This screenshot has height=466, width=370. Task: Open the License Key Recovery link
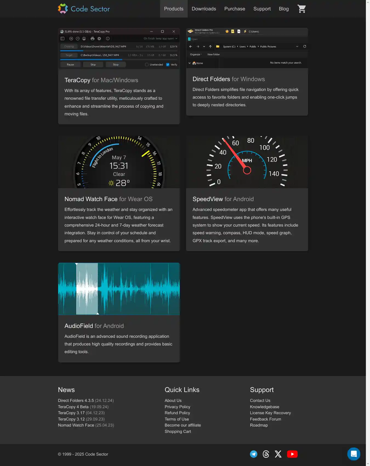[270, 413]
